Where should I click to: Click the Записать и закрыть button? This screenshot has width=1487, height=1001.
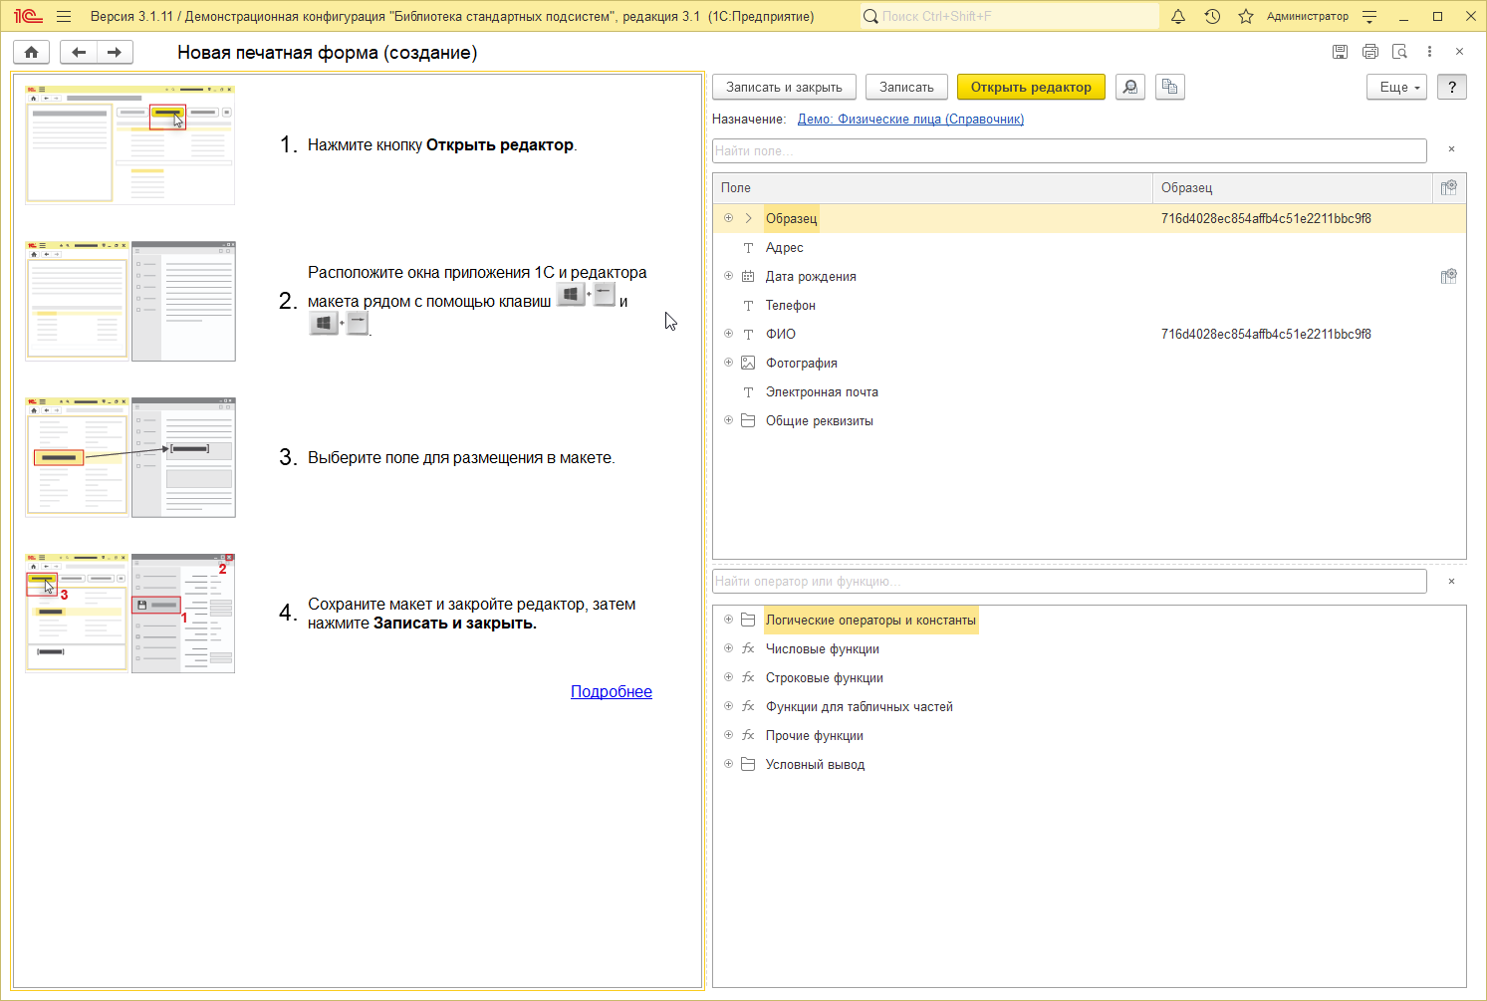tap(784, 87)
